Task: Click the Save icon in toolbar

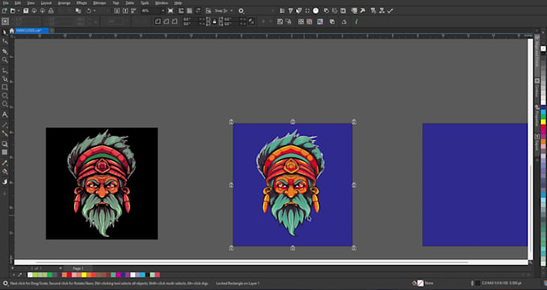Action: point(26,10)
